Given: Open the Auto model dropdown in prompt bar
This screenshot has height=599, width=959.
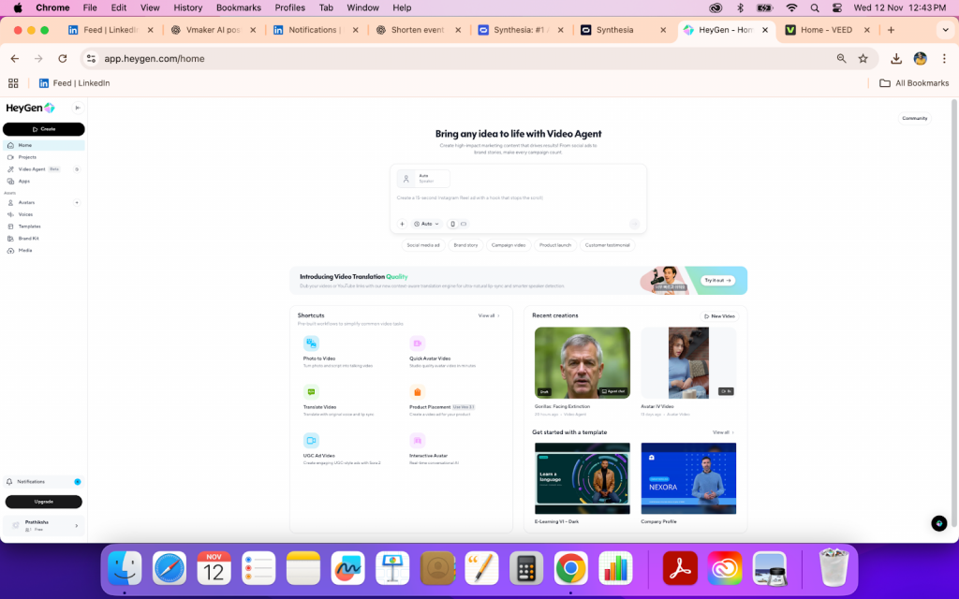Looking at the screenshot, I should [426, 224].
